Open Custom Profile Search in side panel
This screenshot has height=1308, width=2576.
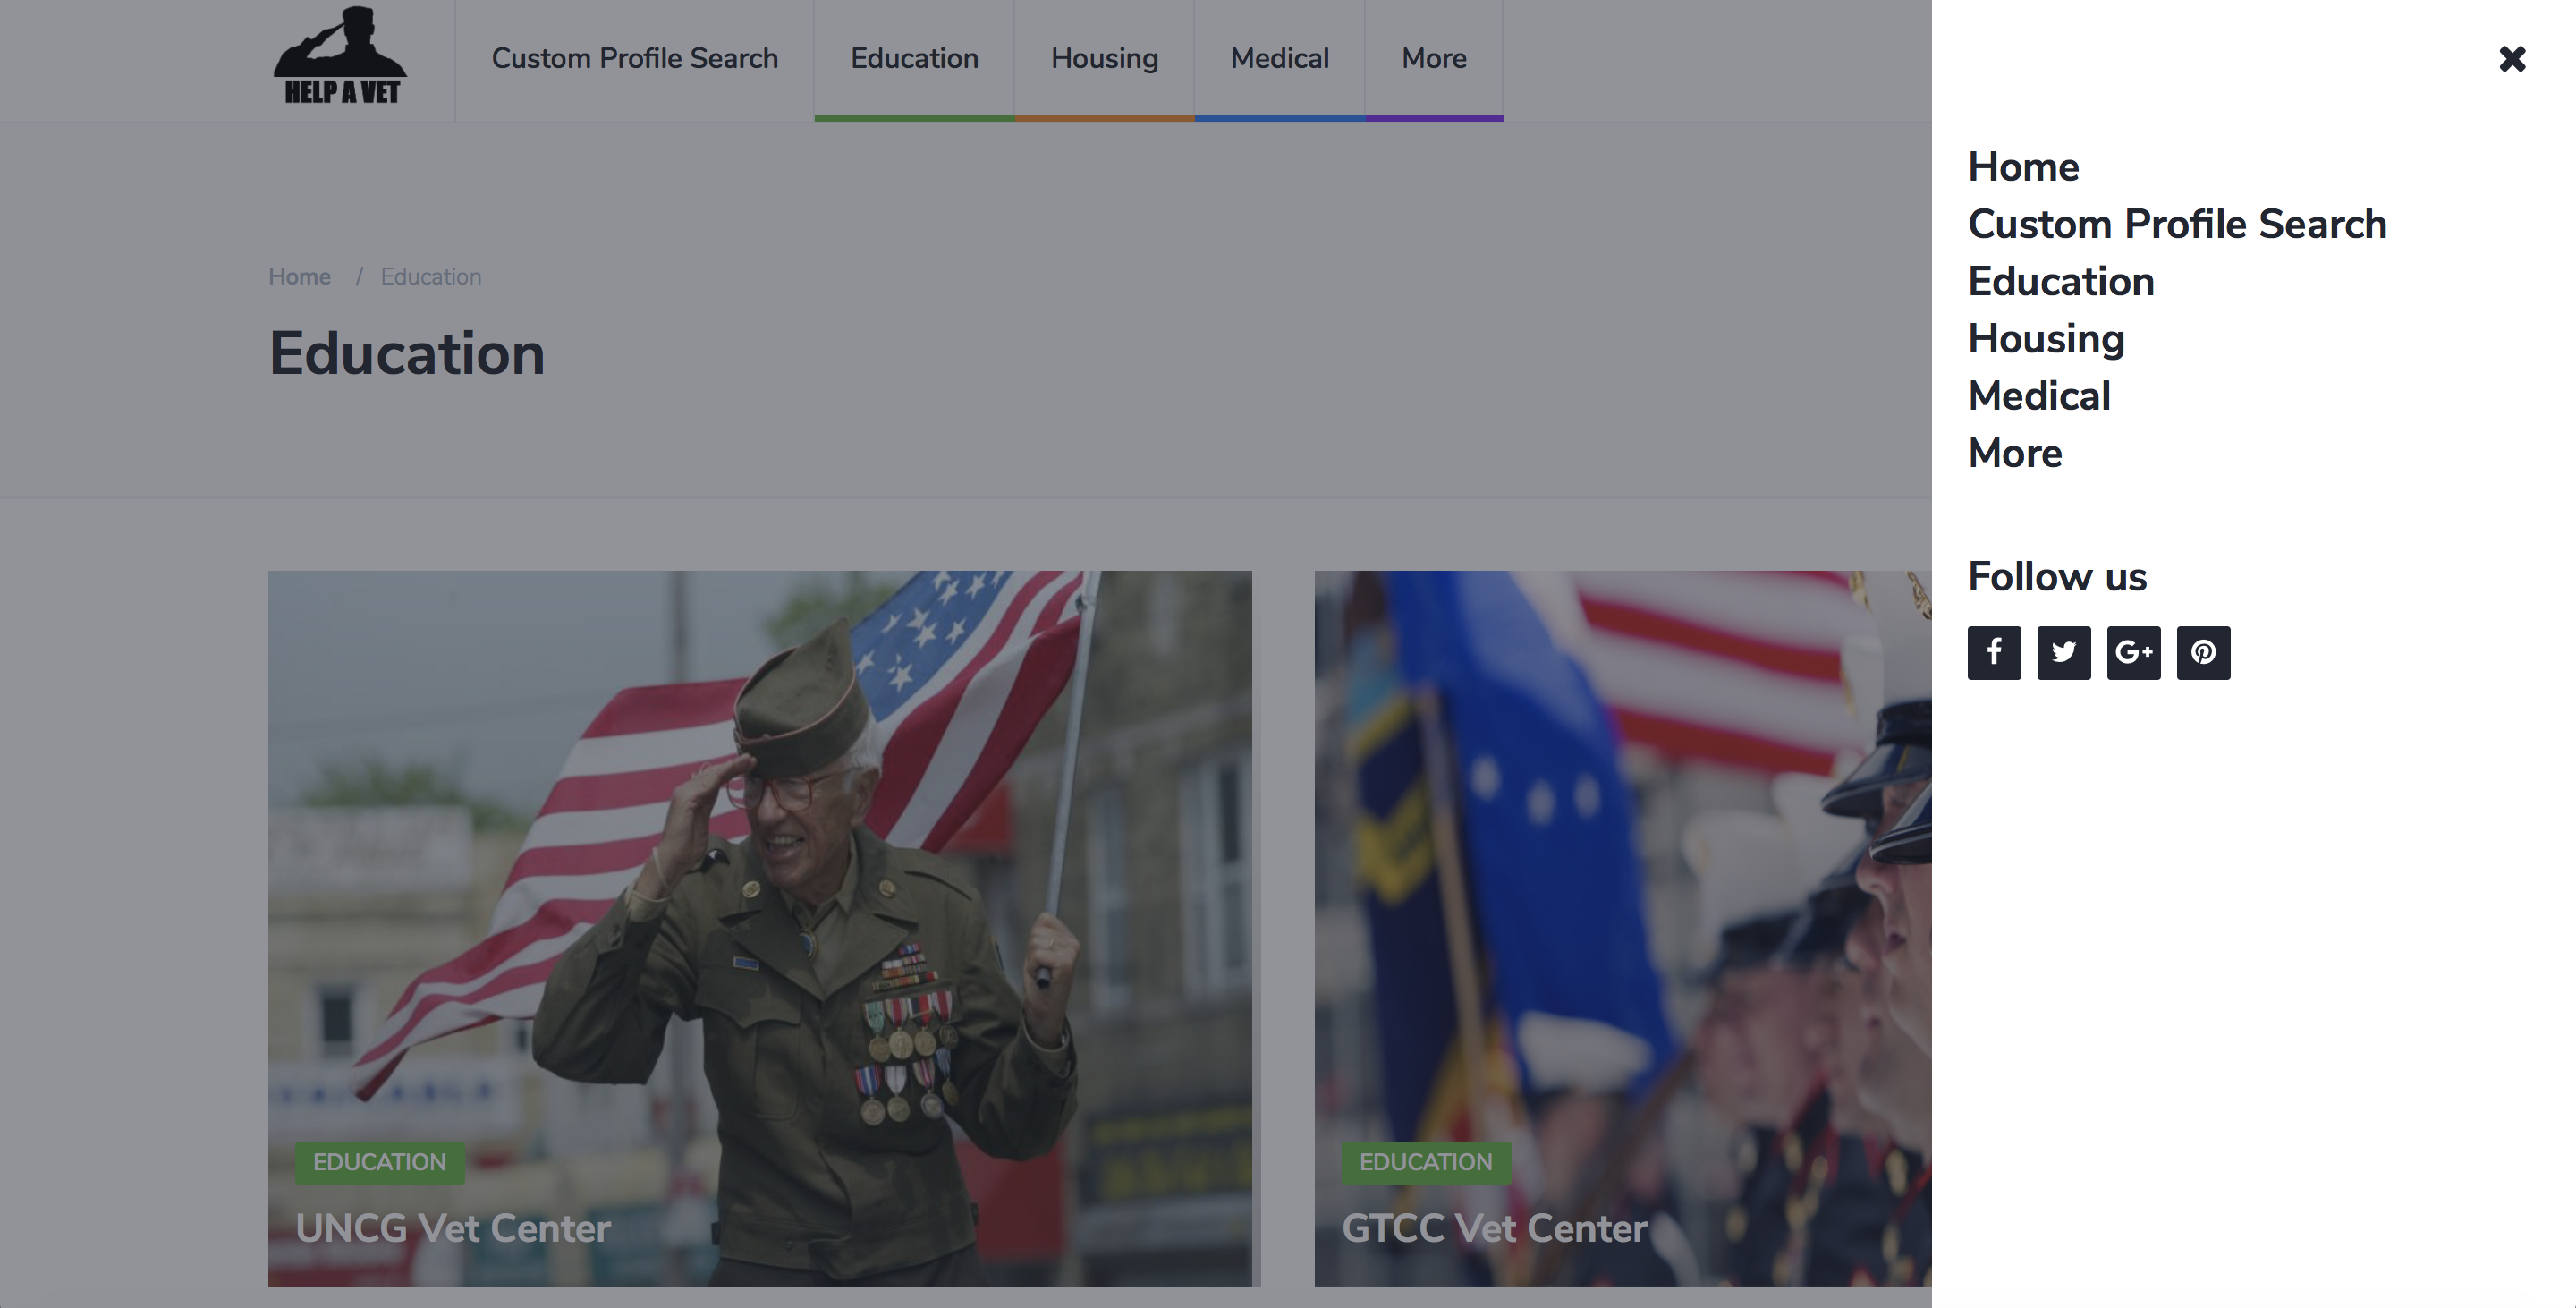(x=2176, y=224)
